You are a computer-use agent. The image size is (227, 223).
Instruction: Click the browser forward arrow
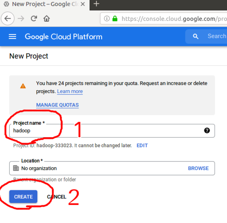coord(21,19)
